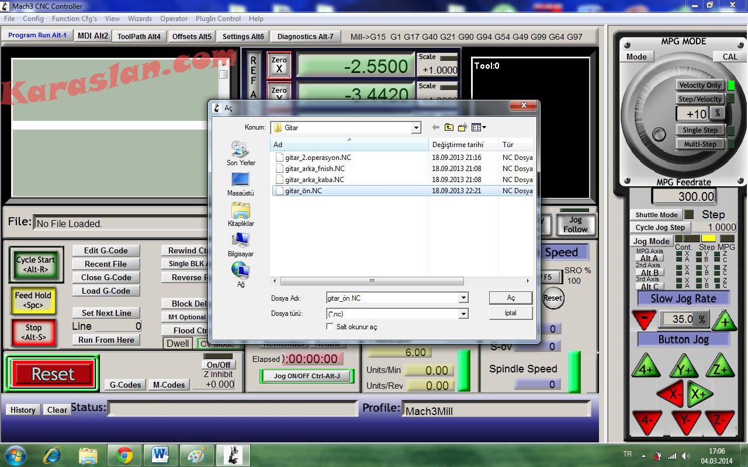The width and height of the screenshot is (748, 467).
Task: Increase slow jog rate with green plus
Action: click(x=725, y=320)
